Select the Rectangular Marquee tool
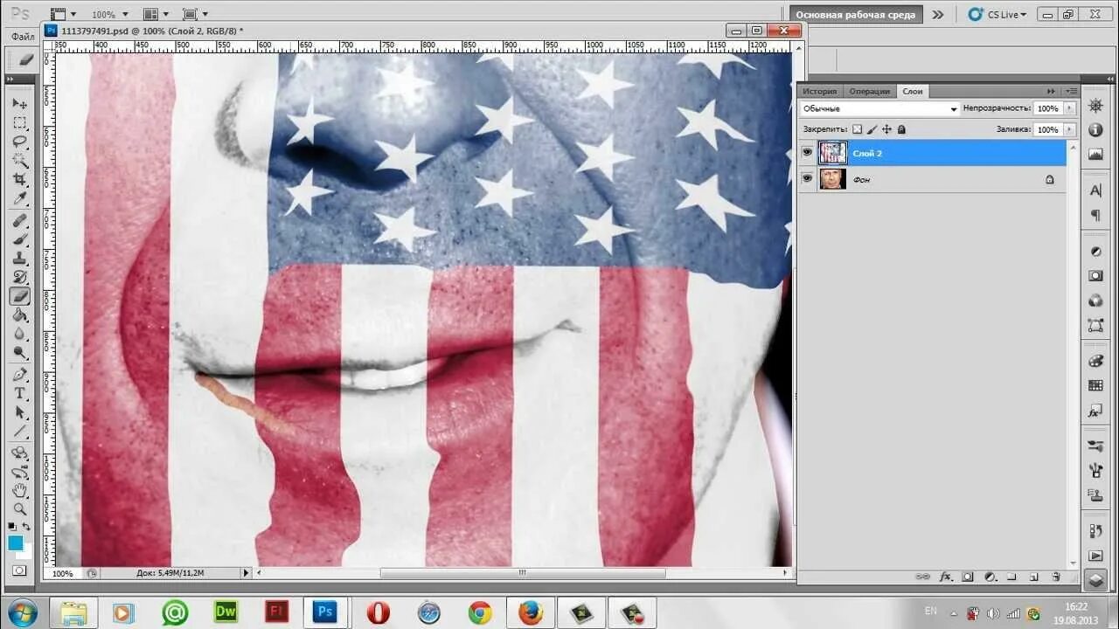 pyautogui.click(x=19, y=122)
